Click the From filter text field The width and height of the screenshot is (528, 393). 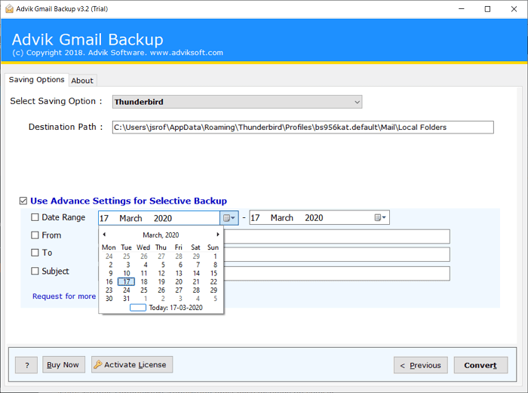336,236
